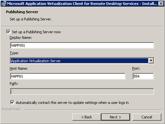Click the disabled Path field

82,91
